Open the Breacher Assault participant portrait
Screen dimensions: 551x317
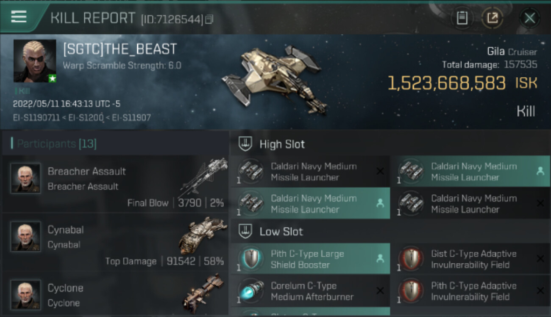25,178
